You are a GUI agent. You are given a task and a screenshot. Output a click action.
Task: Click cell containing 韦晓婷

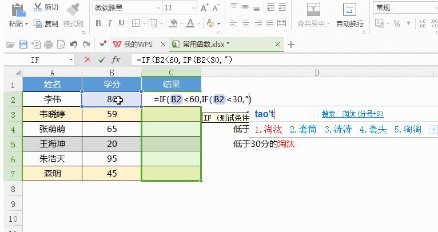[x=52, y=114]
